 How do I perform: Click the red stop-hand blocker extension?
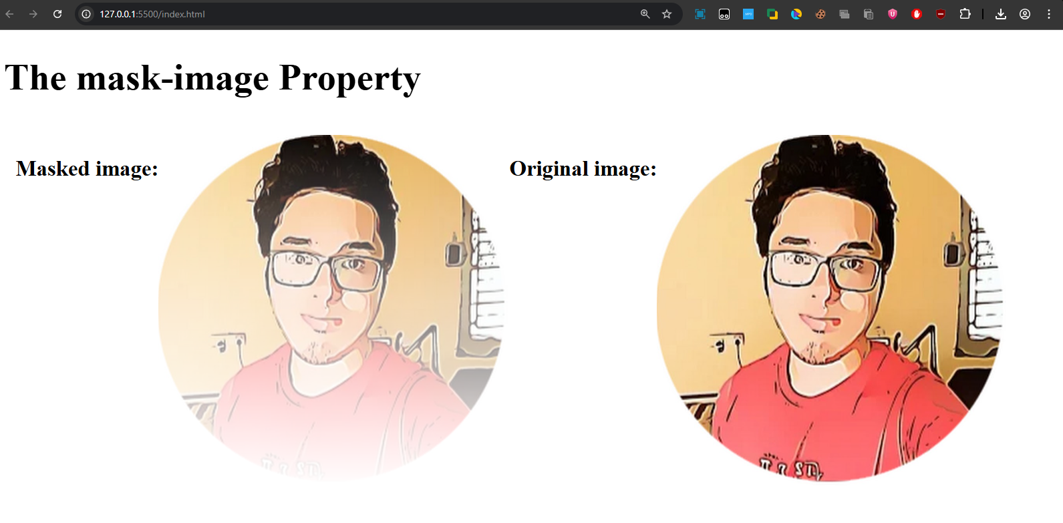click(x=917, y=14)
